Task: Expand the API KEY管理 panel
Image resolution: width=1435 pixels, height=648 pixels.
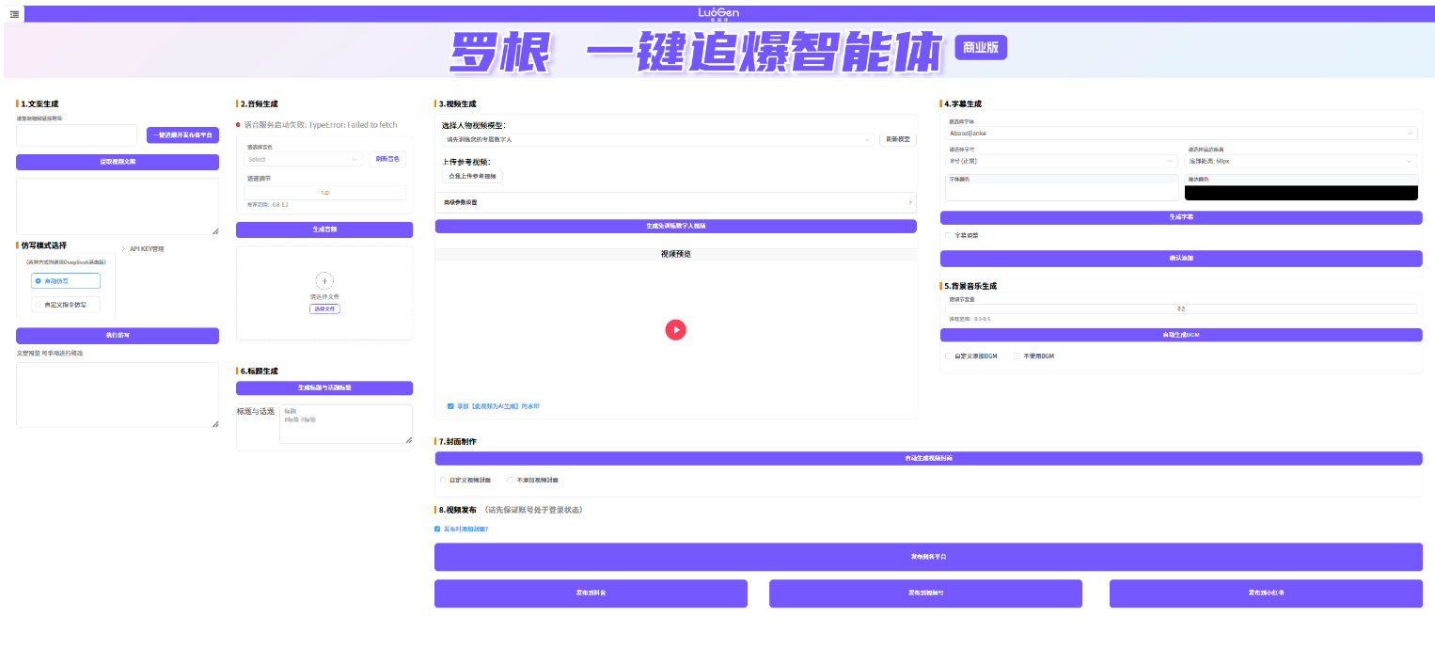Action: 149,248
